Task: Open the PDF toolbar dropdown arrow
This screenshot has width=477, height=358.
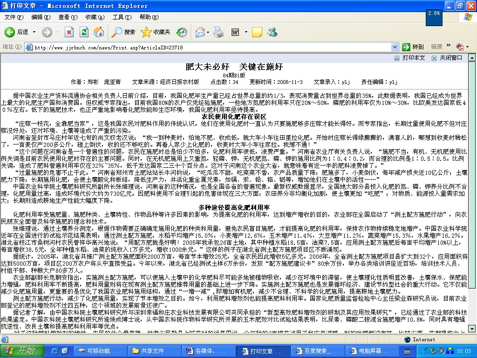Action: (x=467, y=47)
